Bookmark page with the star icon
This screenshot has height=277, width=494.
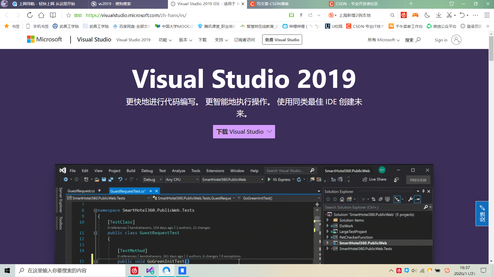pos(69,15)
